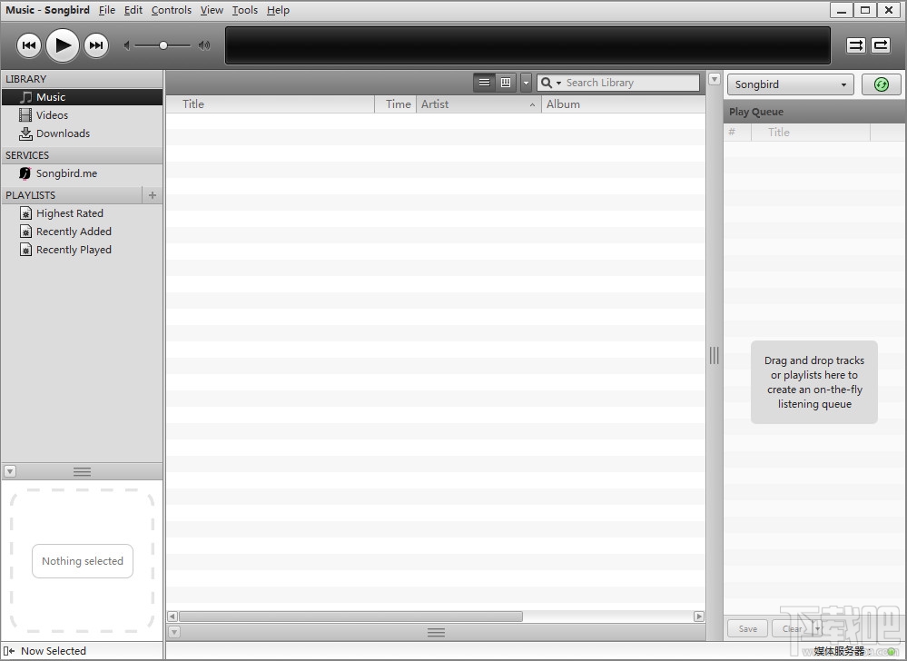Click the green refresh icon button
Screen dimensions: 907x661
tap(881, 84)
